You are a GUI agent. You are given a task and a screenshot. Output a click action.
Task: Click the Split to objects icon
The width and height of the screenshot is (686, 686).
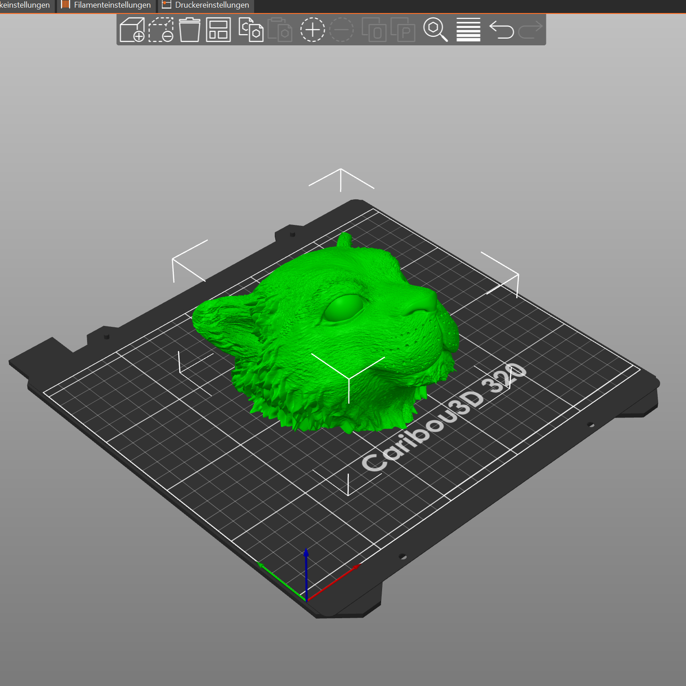[374, 30]
